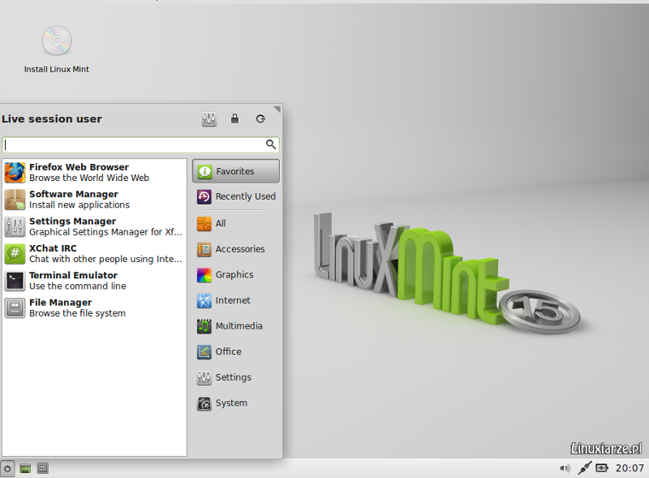Open the Internet category
The width and height of the screenshot is (649, 478).
click(236, 301)
